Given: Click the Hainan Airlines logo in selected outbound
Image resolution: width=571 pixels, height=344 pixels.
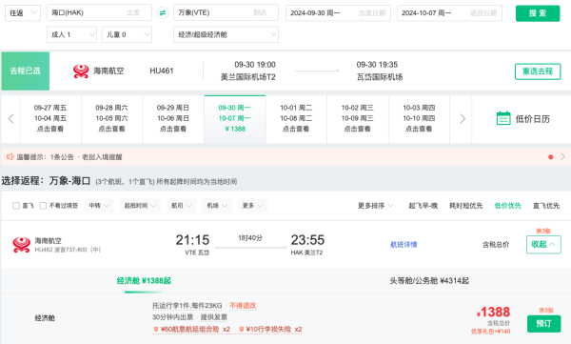Looking at the screenshot, I should (81, 71).
